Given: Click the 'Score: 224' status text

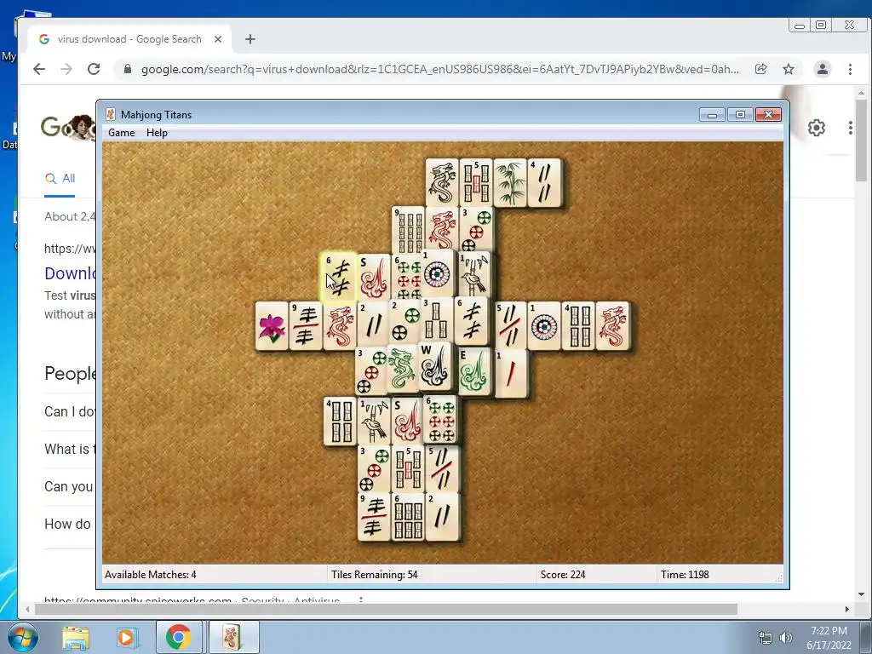Looking at the screenshot, I should pyautogui.click(x=563, y=575).
